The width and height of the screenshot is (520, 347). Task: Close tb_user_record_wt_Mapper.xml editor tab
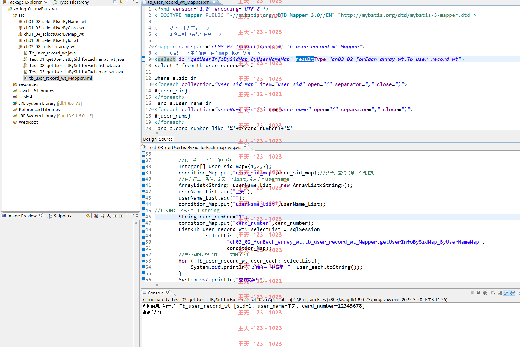214,2
